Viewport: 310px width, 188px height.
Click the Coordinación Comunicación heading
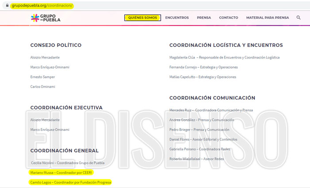(x=212, y=98)
